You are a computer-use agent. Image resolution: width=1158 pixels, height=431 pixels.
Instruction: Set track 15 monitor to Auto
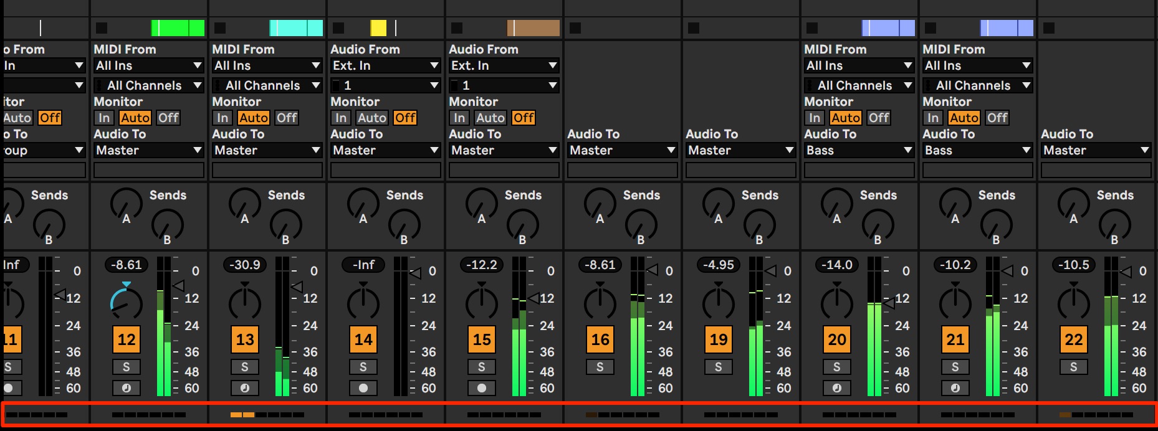(490, 118)
